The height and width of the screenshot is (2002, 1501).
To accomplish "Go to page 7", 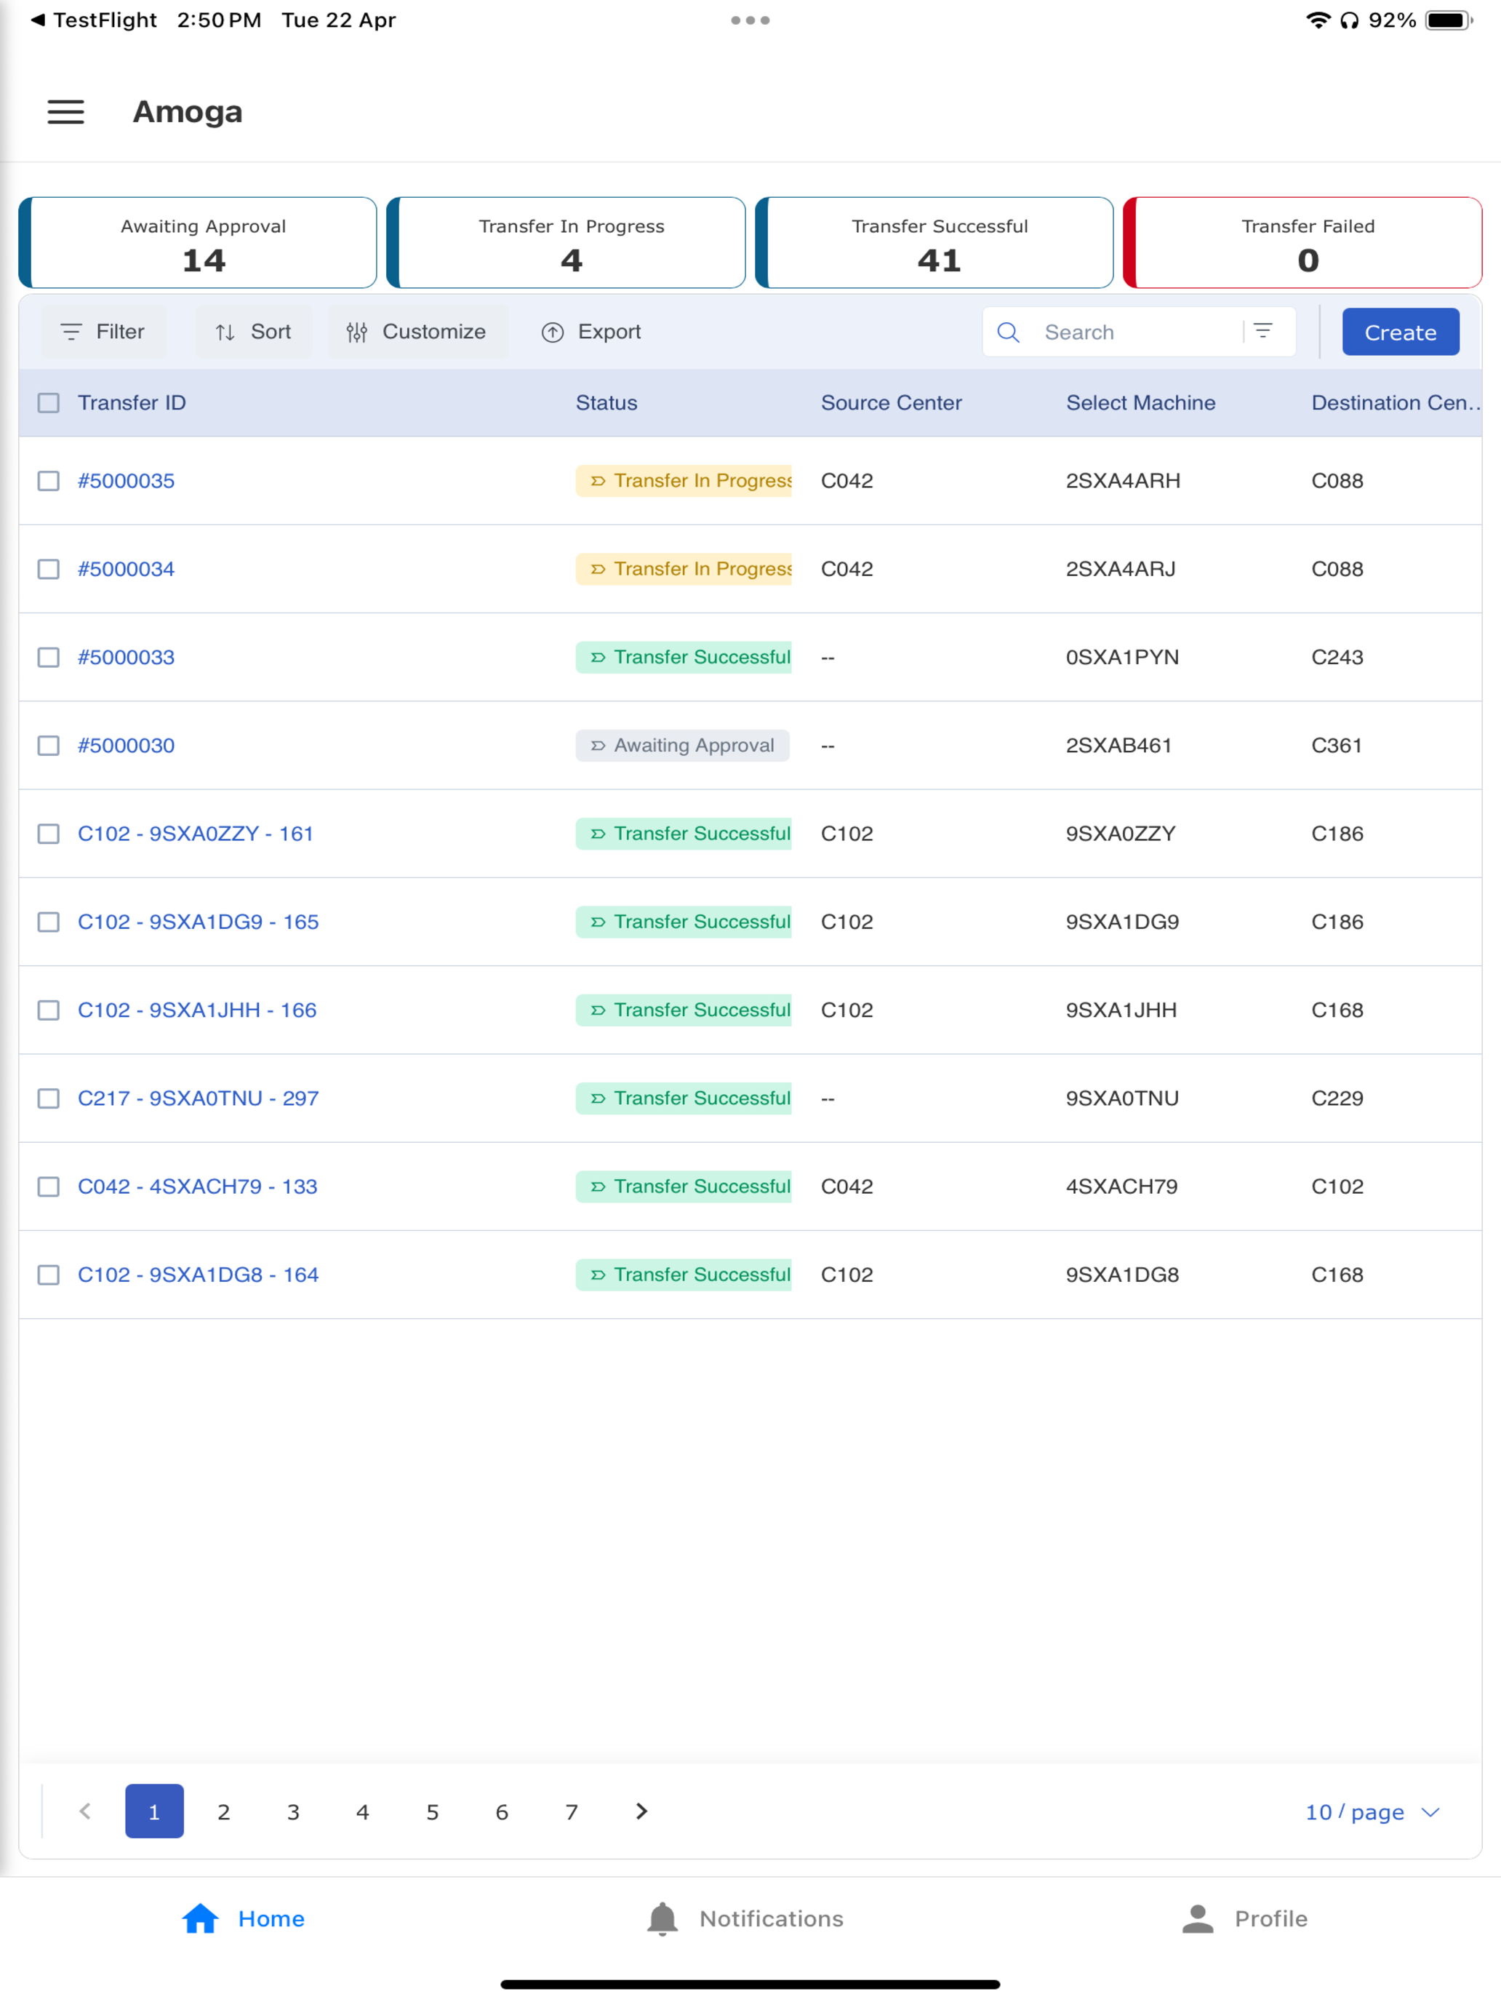I will [x=572, y=1811].
